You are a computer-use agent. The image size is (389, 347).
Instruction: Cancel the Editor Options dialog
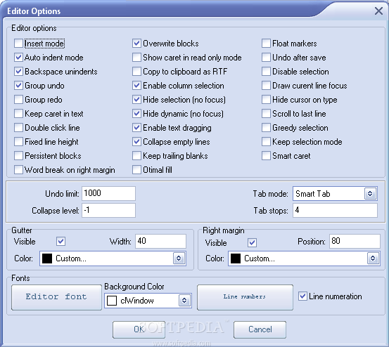point(260,329)
